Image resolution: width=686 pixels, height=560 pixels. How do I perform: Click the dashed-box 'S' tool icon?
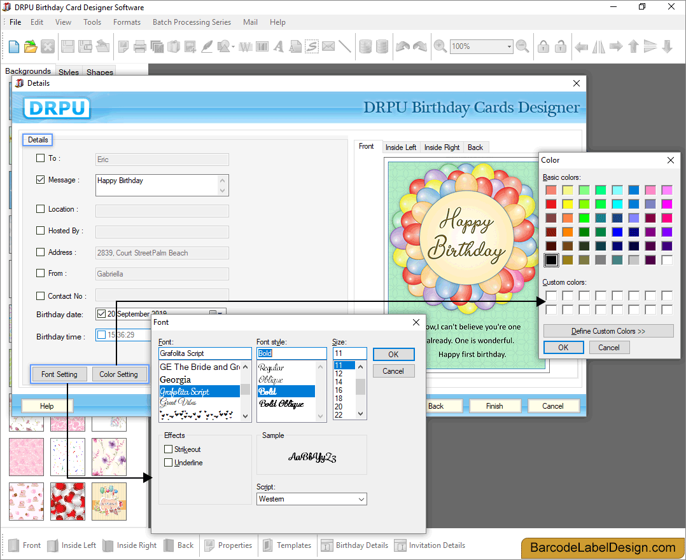312,46
